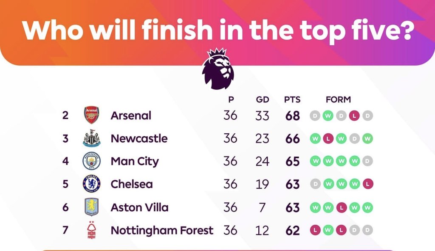Screen dimensions: 435x251
Task: Click Man City's grey D form circle
Action: 367,161
